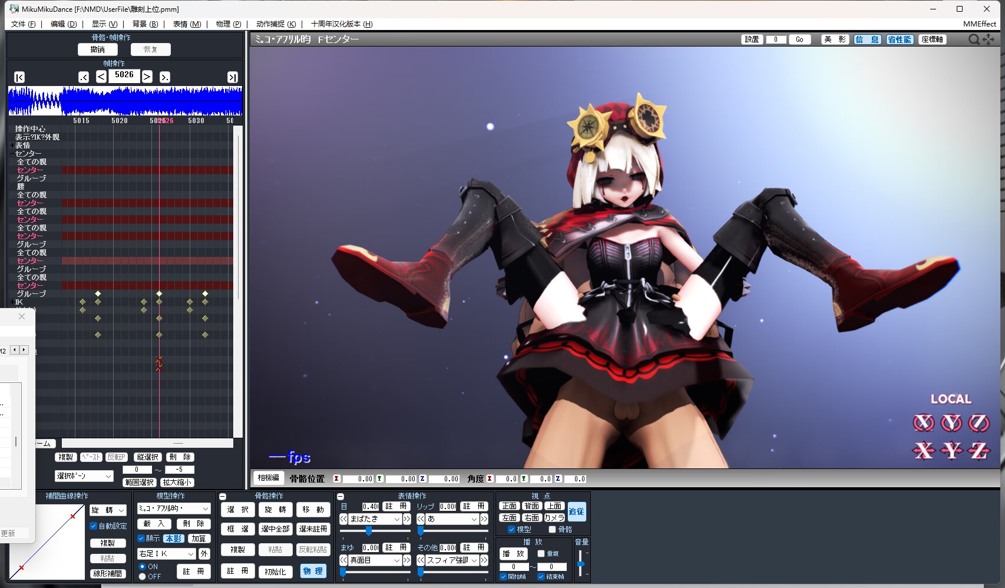Click the 正面 front view button
The width and height of the screenshot is (1005, 588).
coord(509,506)
